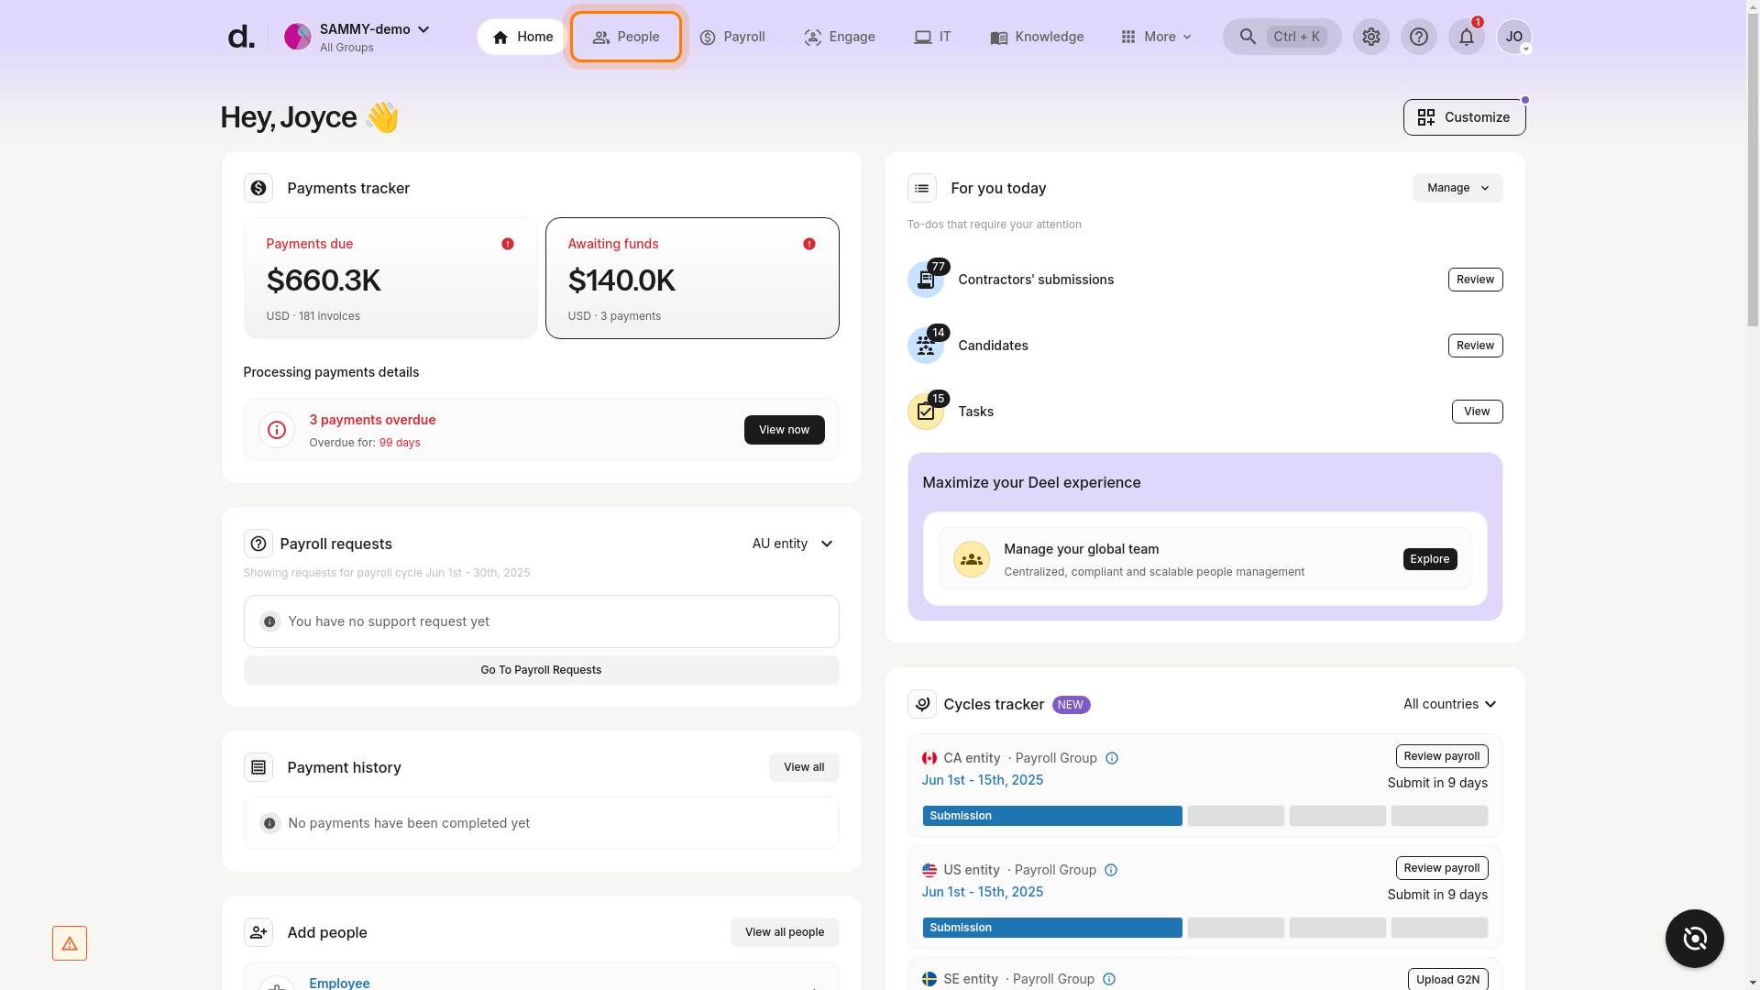This screenshot has width=1760, height=990.
Task: Open the JO profile avatar menu
Action: tap(1514, 37)
